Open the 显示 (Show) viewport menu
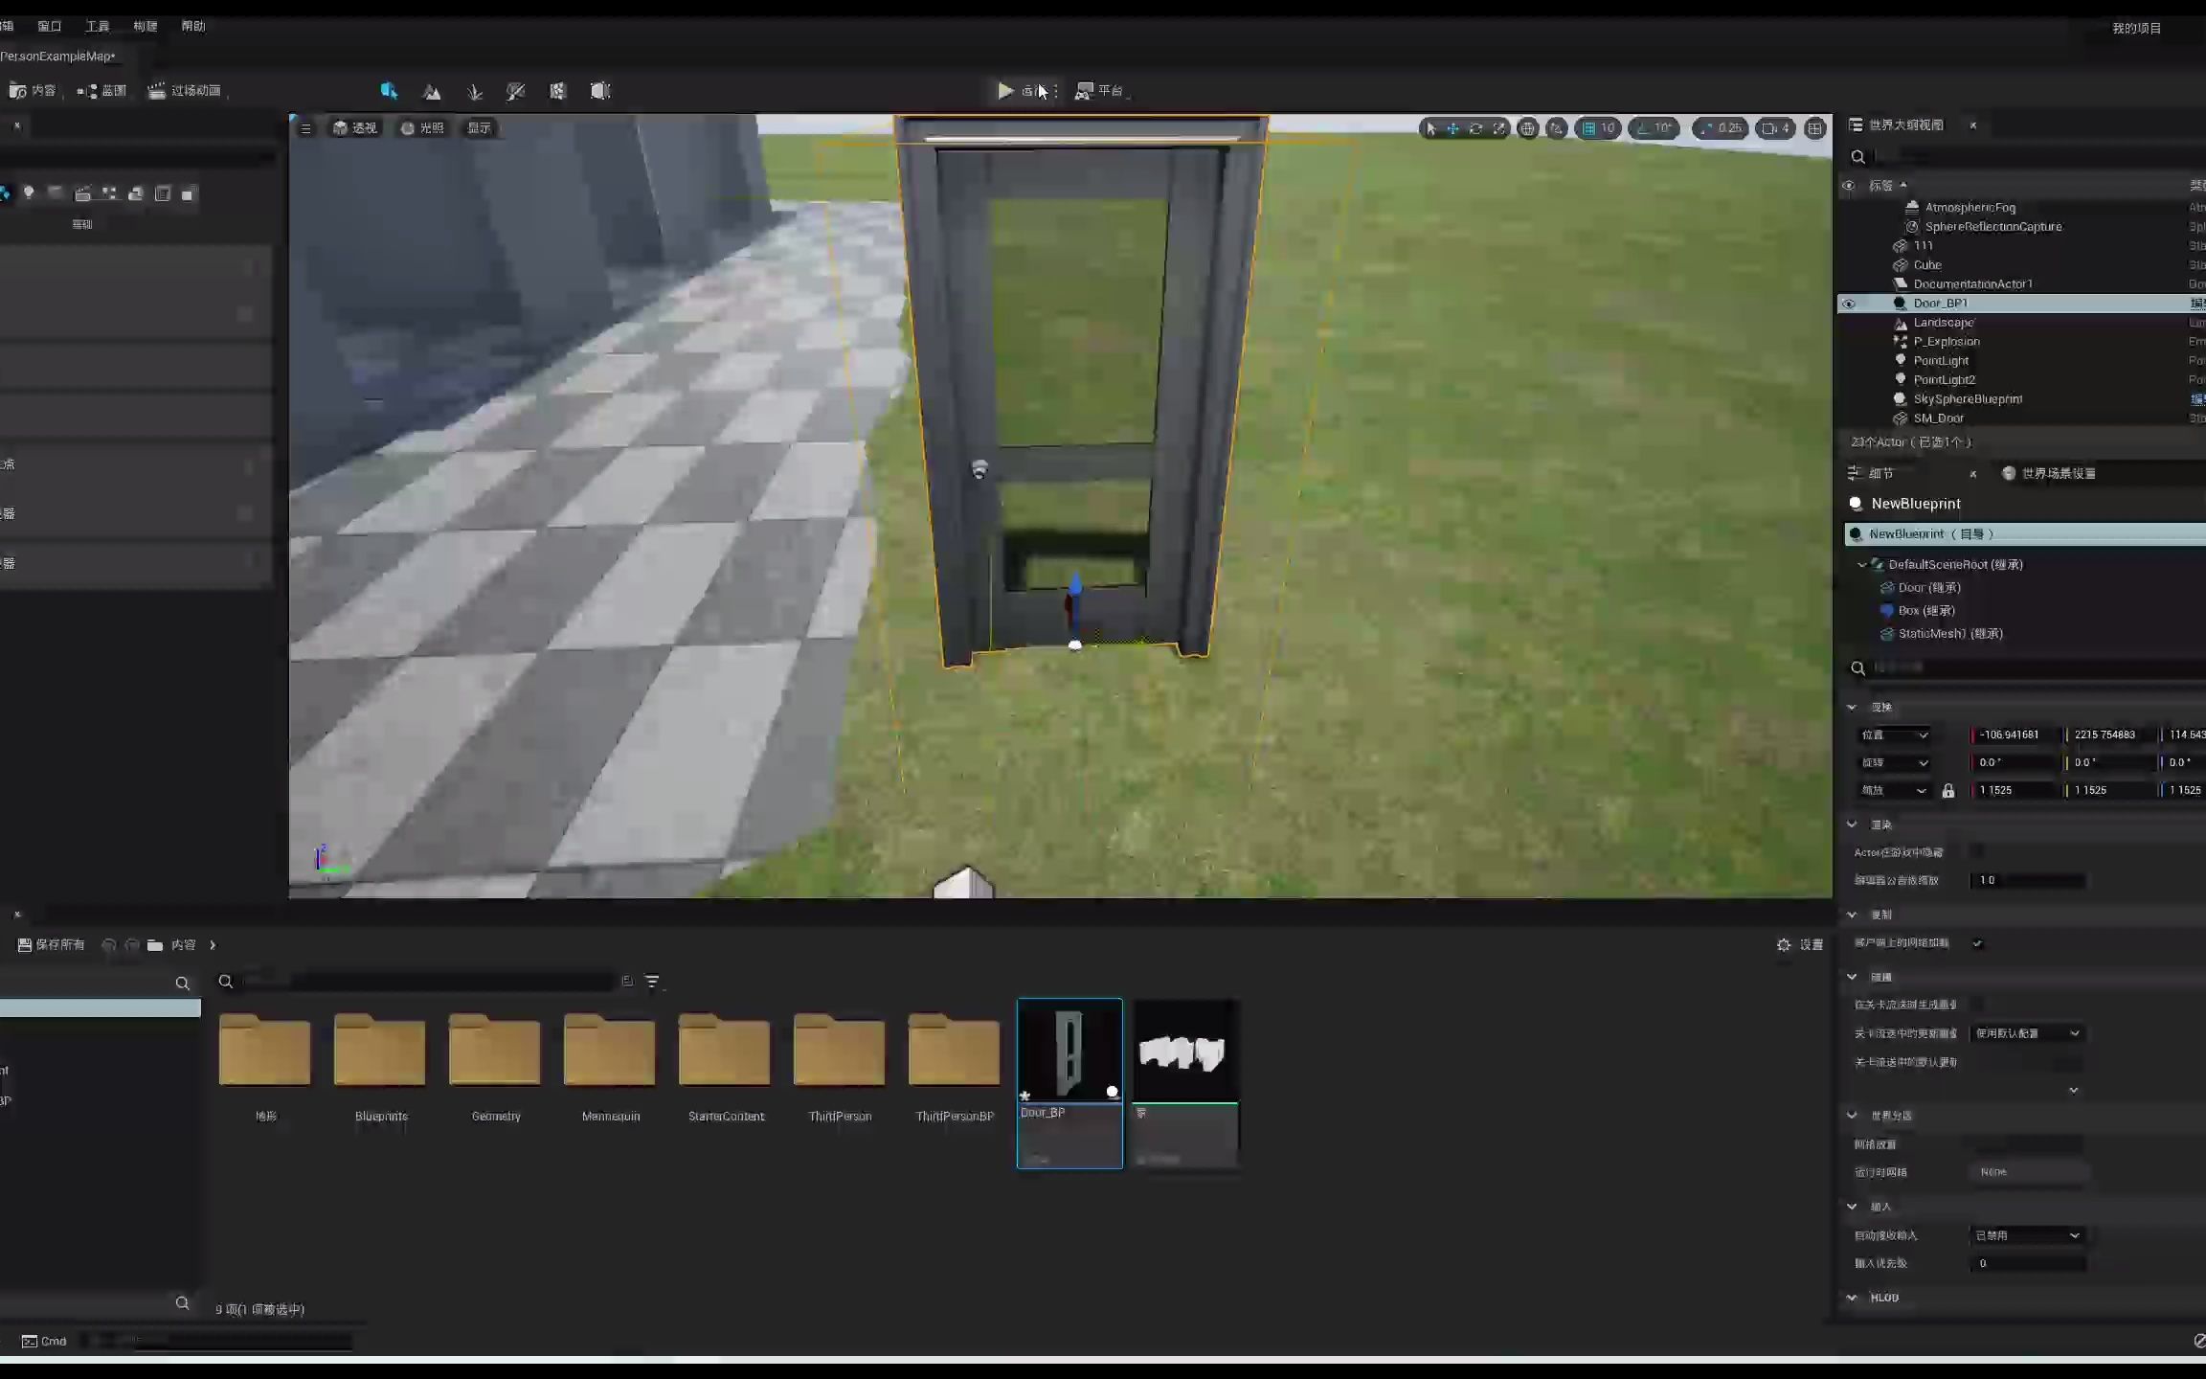Screen dimensions: 2206x1379 478,127
